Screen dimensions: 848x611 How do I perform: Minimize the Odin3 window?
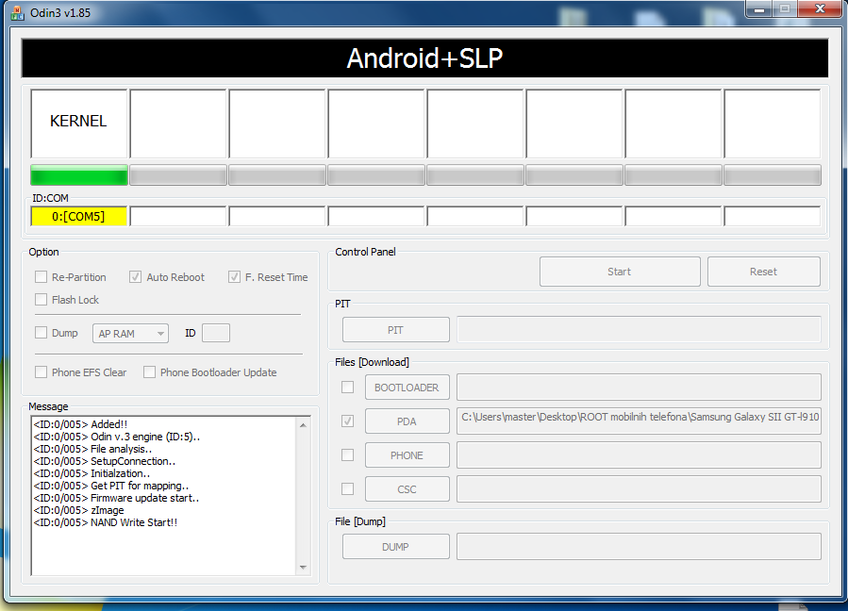click(x=758, y=9)
